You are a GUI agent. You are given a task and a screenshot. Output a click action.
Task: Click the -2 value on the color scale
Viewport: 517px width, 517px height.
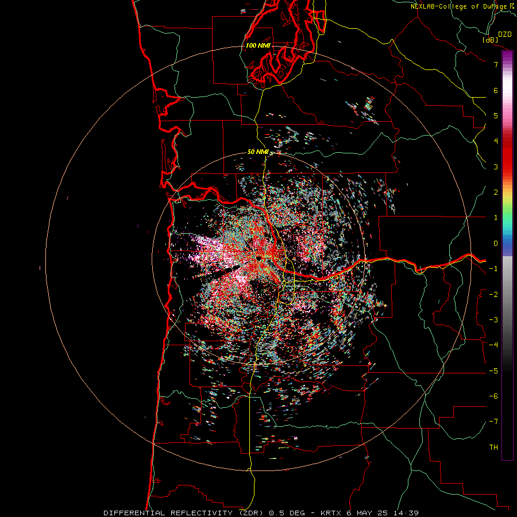pos(493,295)
